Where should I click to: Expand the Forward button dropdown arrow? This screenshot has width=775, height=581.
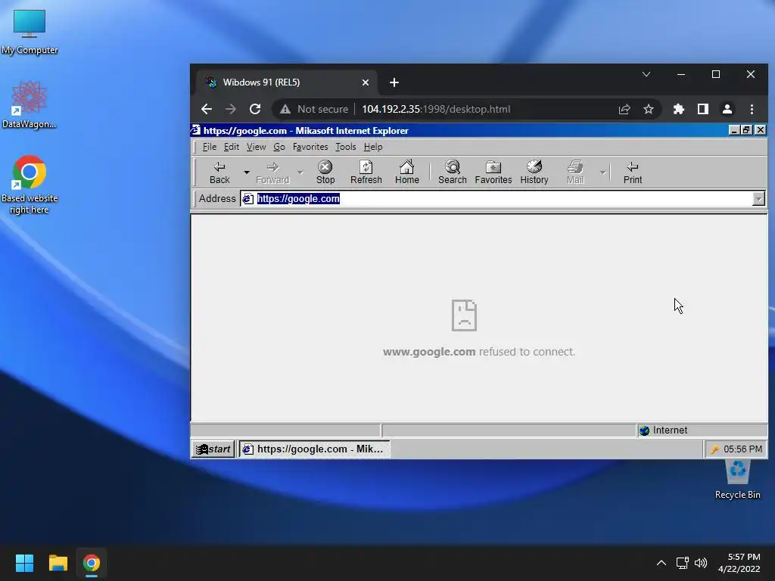[300, 172]
